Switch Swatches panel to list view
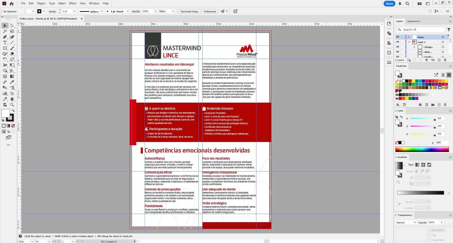Screen dimensions: 453x243 [443, 75]
